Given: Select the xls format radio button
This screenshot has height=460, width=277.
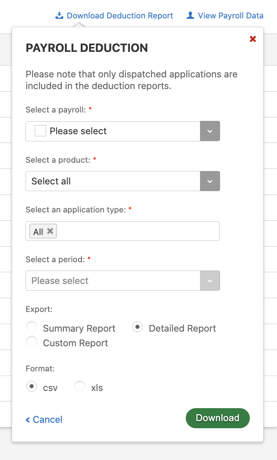Looking at the screenshot, I should [x=80, y=386].
